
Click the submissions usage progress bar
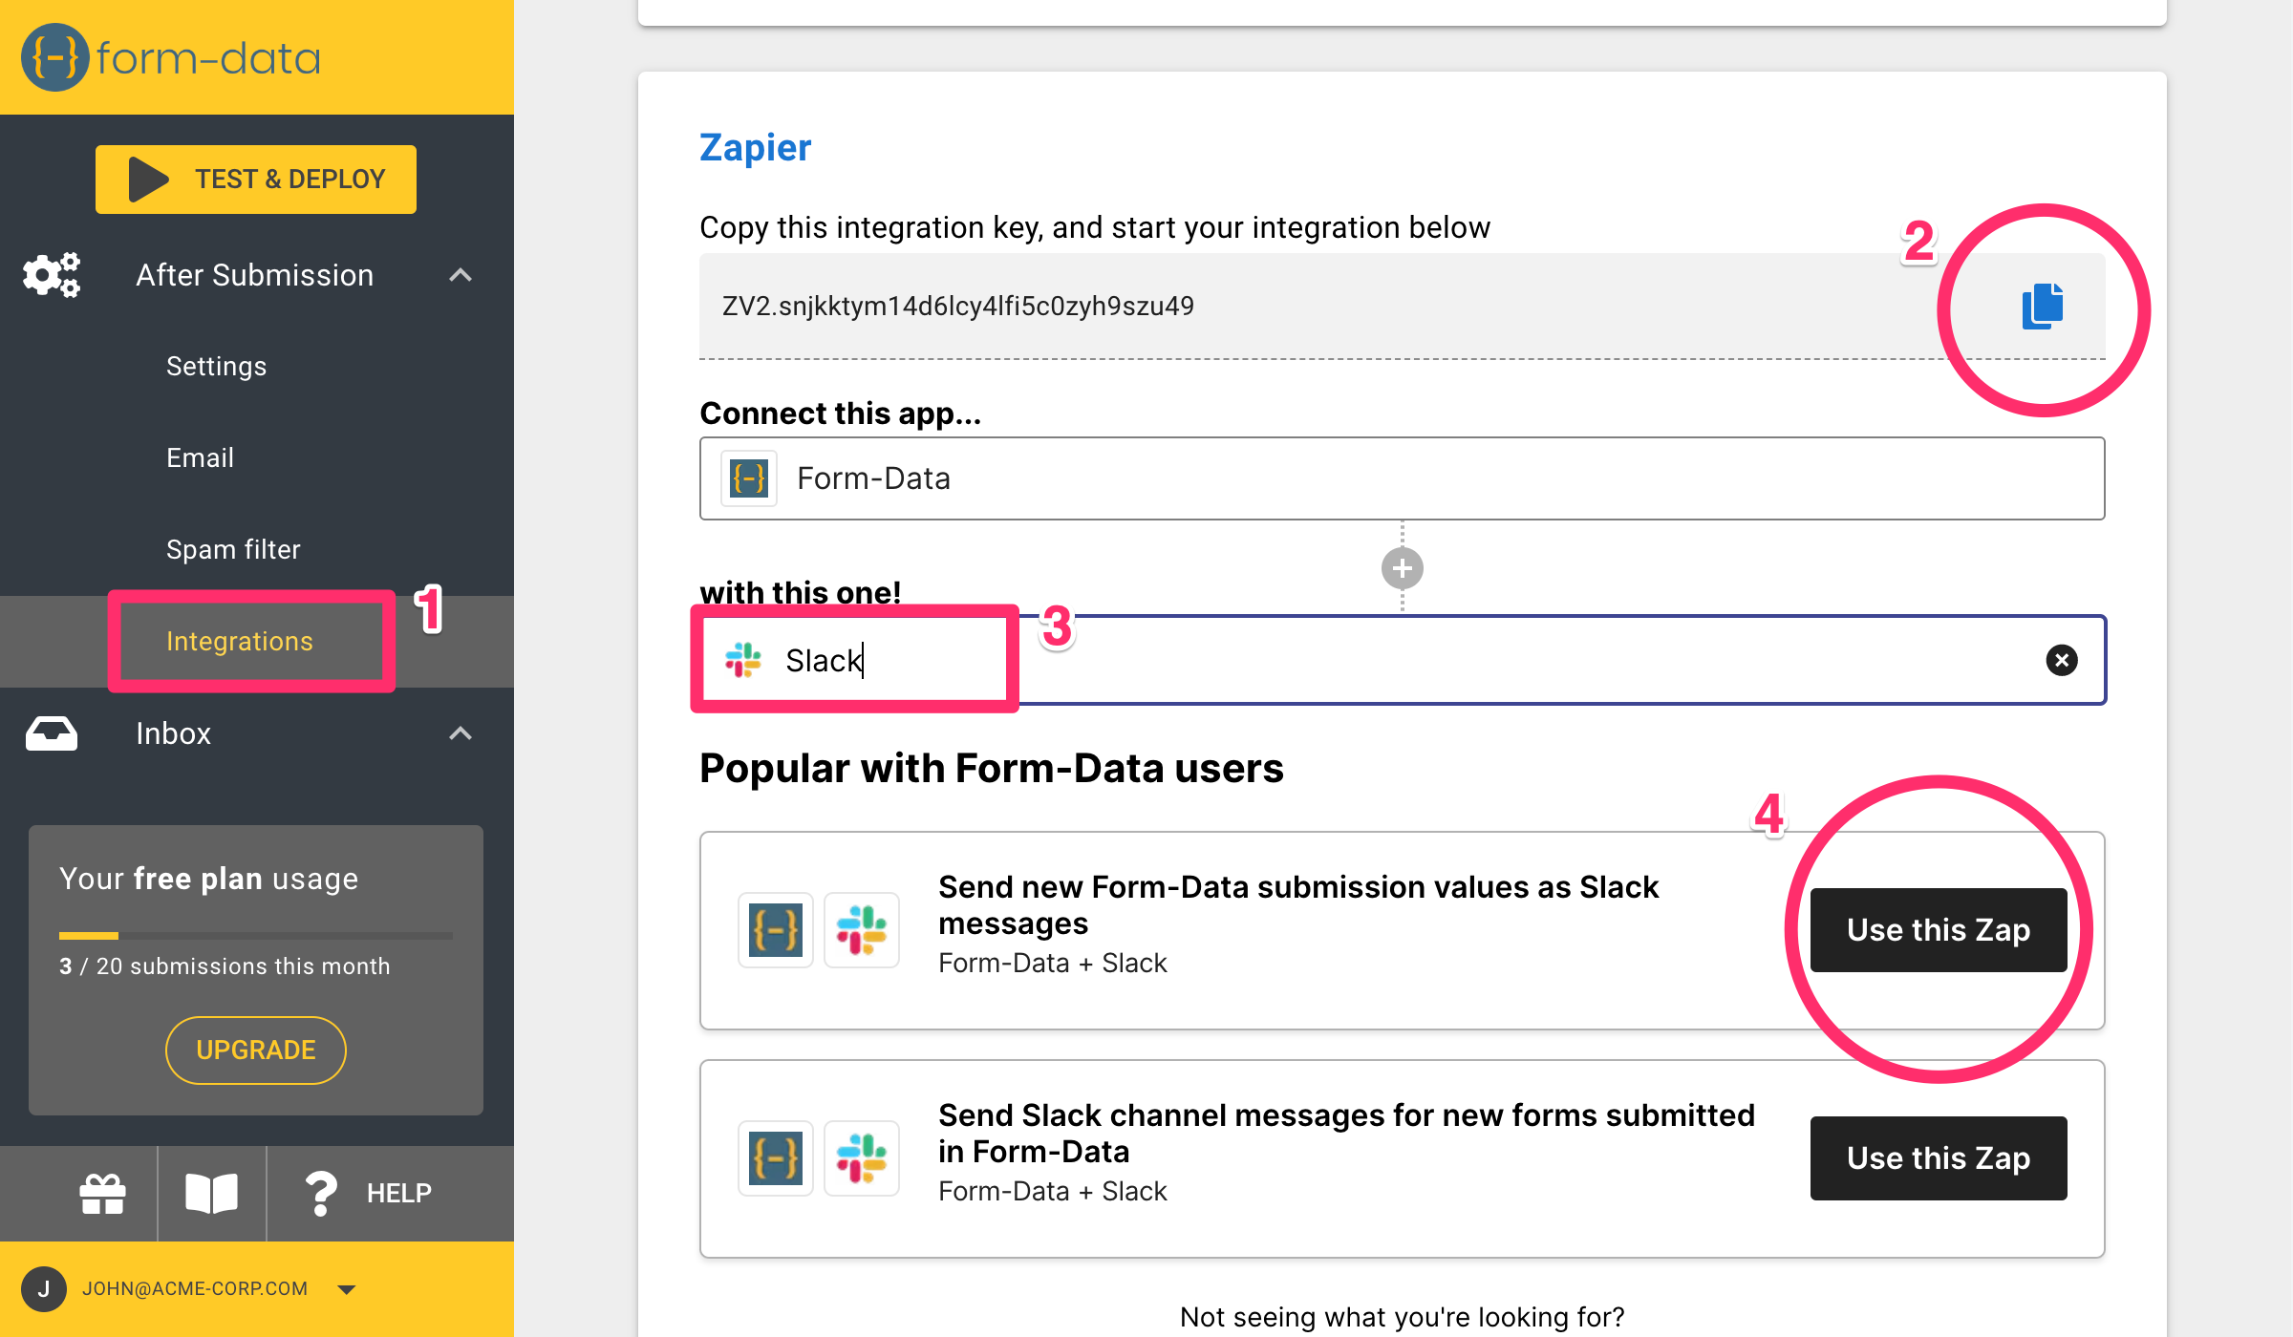click(256, 935)
